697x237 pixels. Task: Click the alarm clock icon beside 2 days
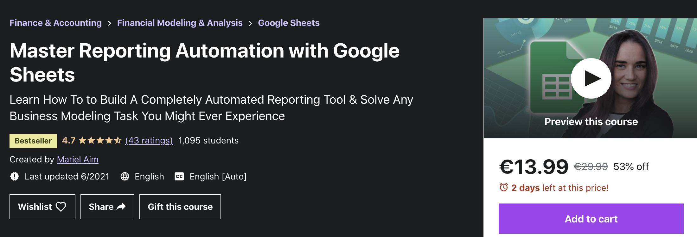pos(504,187)
